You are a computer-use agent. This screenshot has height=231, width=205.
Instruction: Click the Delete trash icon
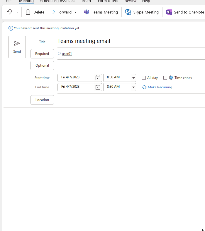[x=28, y=12]
